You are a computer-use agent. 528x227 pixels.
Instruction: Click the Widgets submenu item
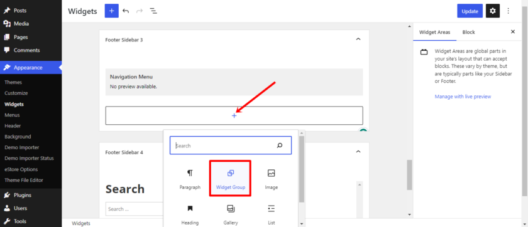click(x=14, y=104)
